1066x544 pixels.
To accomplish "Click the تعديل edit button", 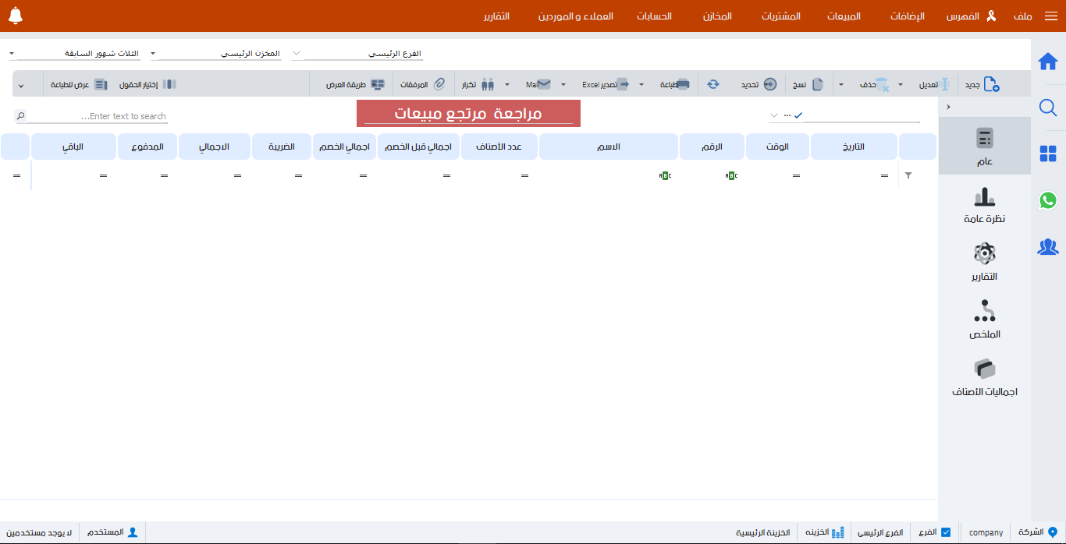I will point(933,84).
